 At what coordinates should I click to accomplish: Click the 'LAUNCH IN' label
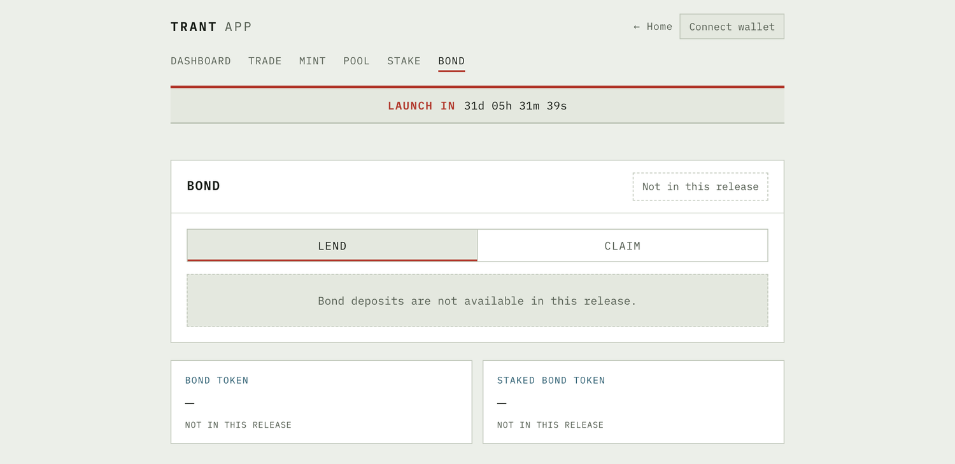click(421, 106)
